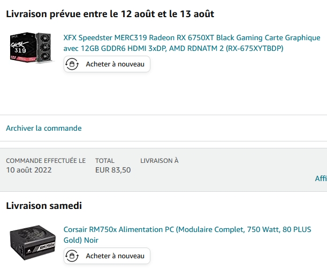Viewport: 327px width, 277px height.
Task: Click the COMMANDE EFFECTUÉE LE label
Action: point(45,161)
